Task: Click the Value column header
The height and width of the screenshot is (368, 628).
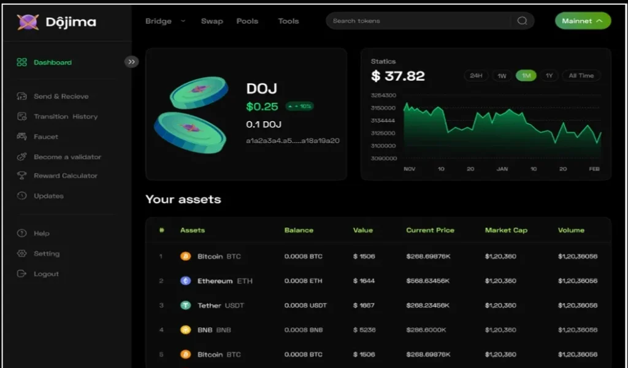Action: tap(363, 230)
